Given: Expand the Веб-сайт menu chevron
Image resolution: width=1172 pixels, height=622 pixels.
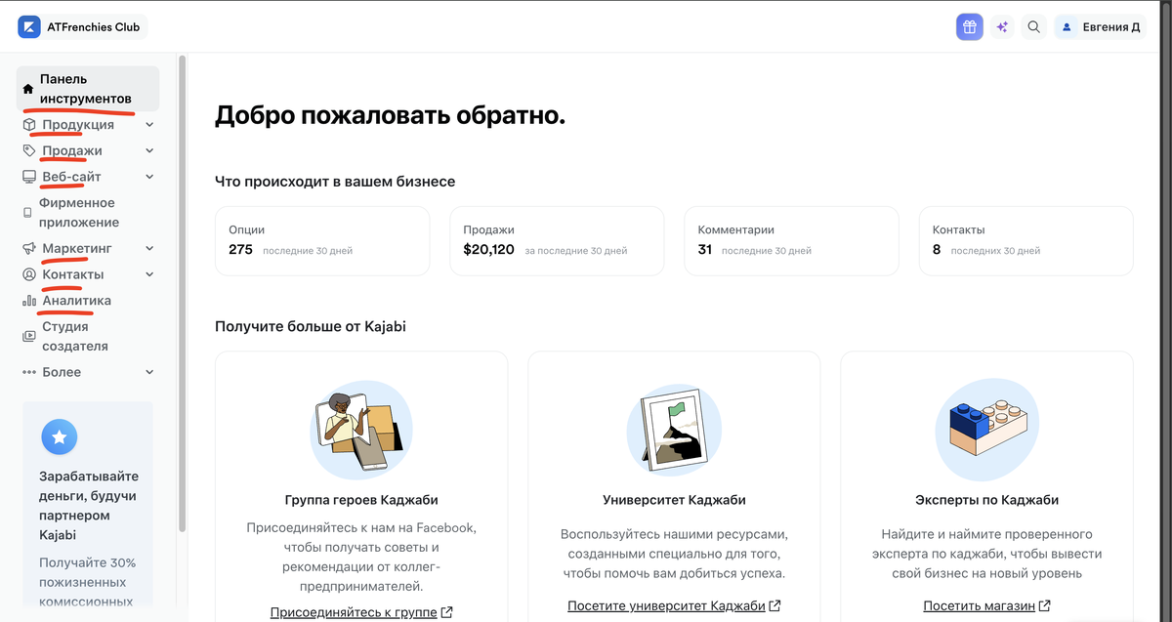Looking at the screenshot, I should coord(149,177).
